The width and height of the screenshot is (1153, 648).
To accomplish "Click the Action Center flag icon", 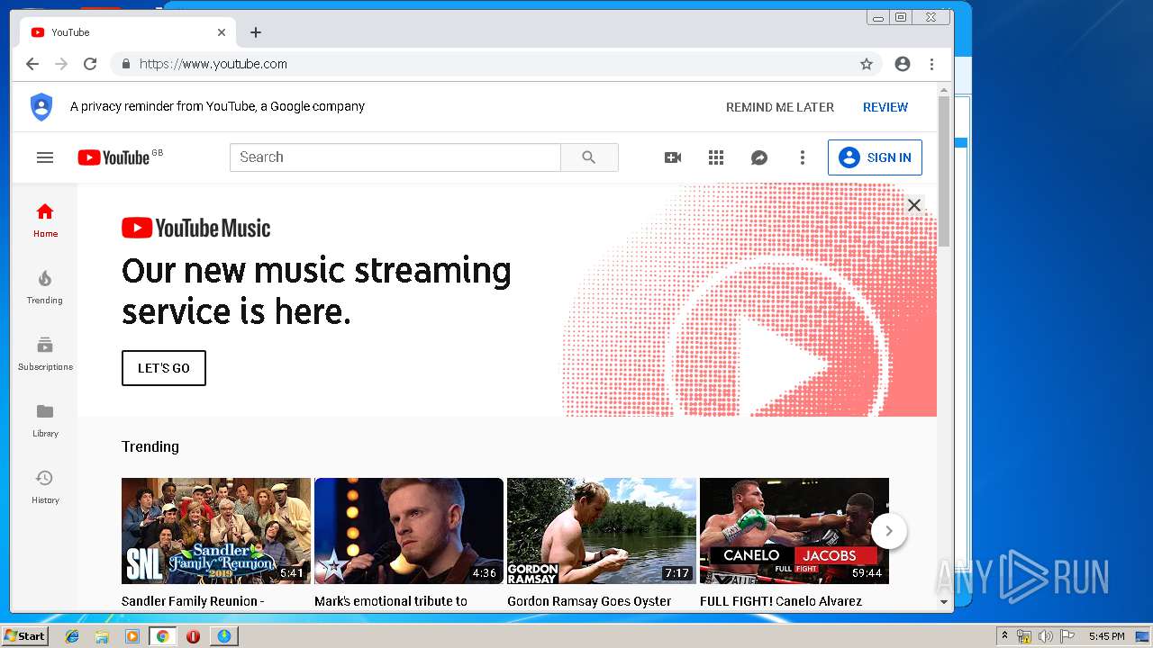I will click(x=1067, y=636).
